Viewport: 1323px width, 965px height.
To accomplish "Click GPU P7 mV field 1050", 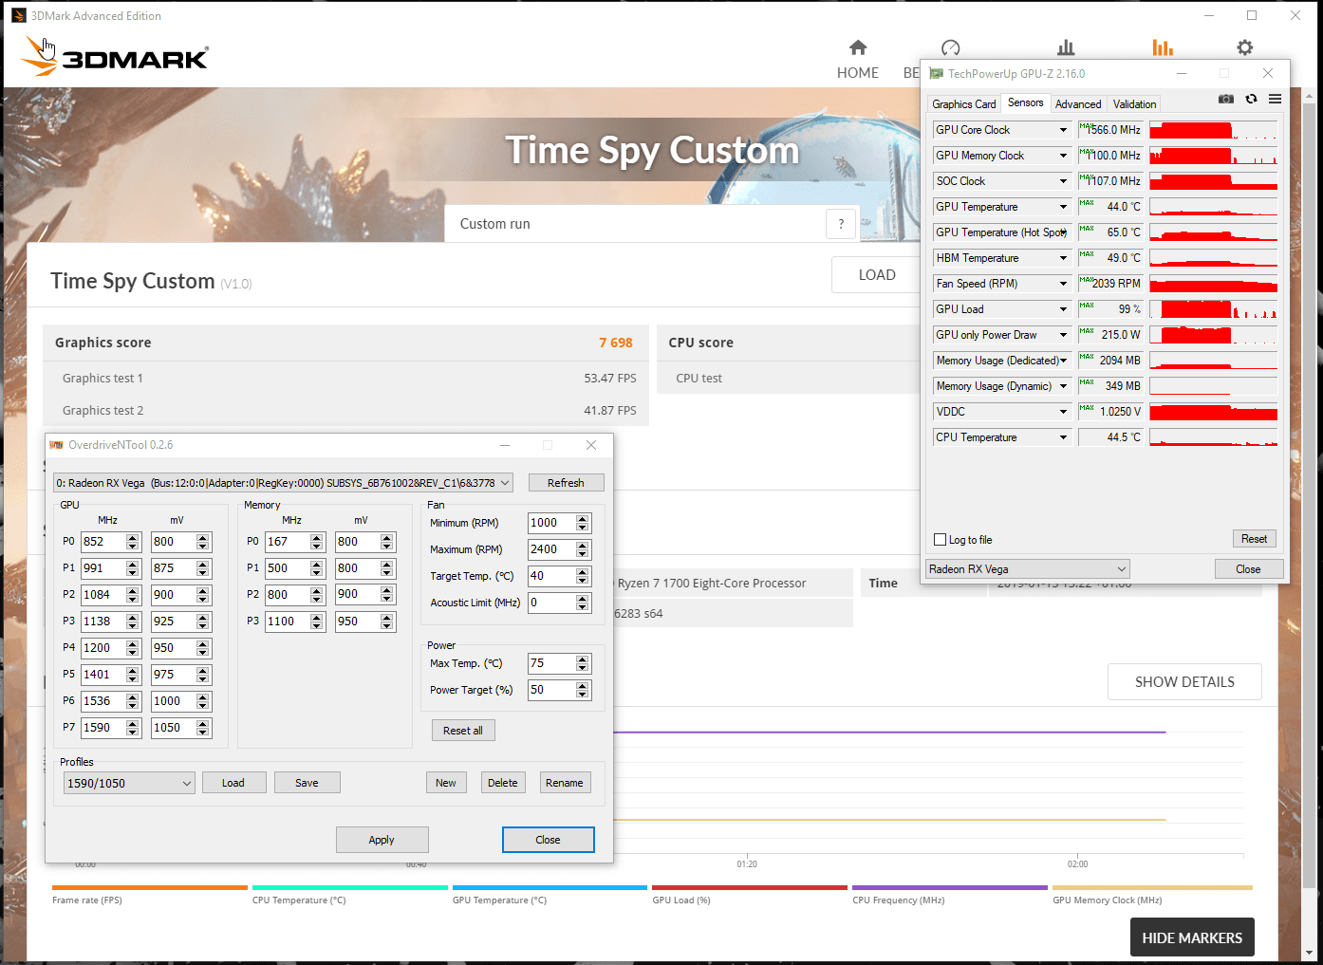I will click(174, 728).
